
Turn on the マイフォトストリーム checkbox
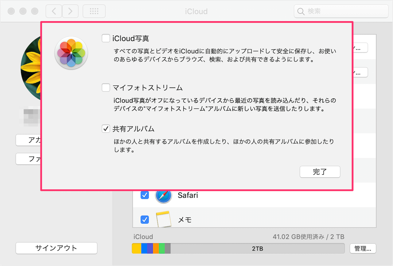tap(106, 88)
